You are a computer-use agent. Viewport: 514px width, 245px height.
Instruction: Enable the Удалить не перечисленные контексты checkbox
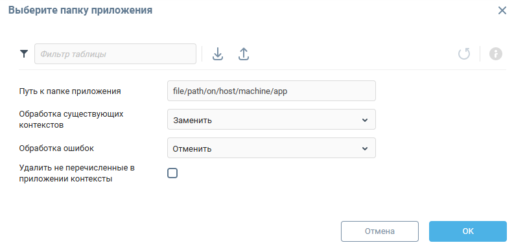(x=172, y=173)
